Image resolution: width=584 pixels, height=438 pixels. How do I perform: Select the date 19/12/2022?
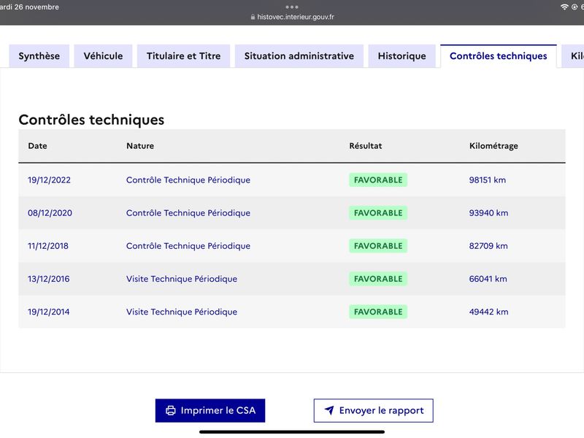coord(49,180)
